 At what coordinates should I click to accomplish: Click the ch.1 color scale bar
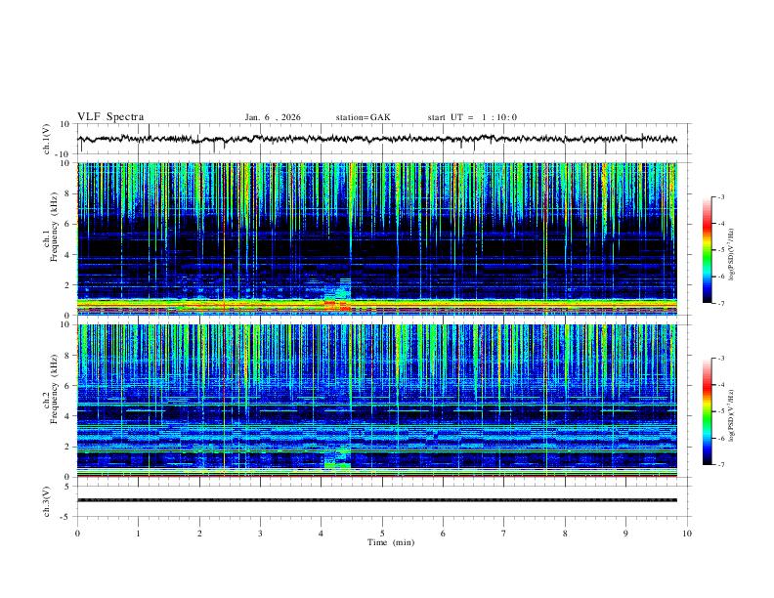pos(707,250)
